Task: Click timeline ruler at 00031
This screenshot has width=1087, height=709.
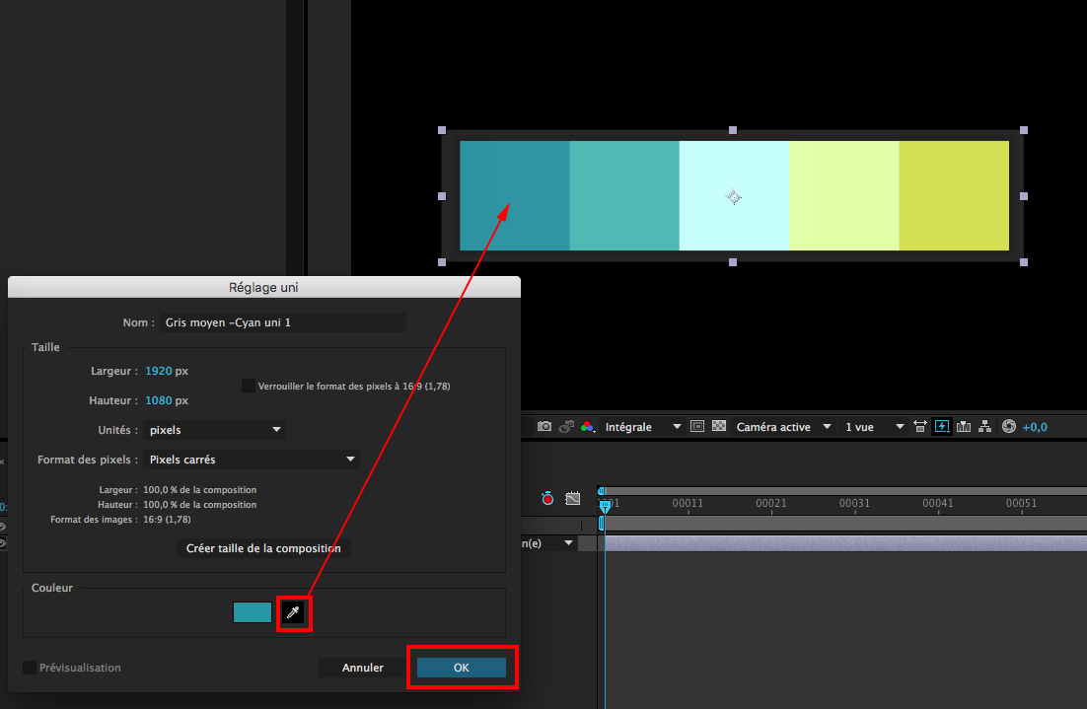Action: point(854,503)
